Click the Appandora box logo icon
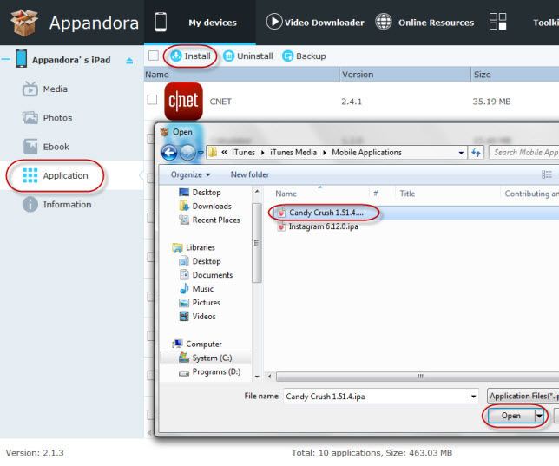 pos(24,23)
